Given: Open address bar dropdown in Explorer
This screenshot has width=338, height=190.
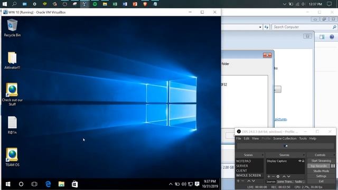Looking at the screenshot, I should [260, 27].
